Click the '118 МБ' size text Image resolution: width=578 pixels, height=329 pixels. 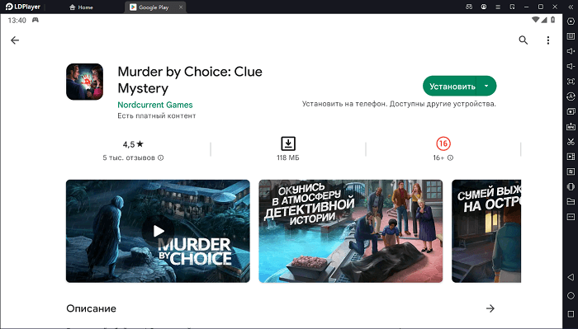pos(288,157)
